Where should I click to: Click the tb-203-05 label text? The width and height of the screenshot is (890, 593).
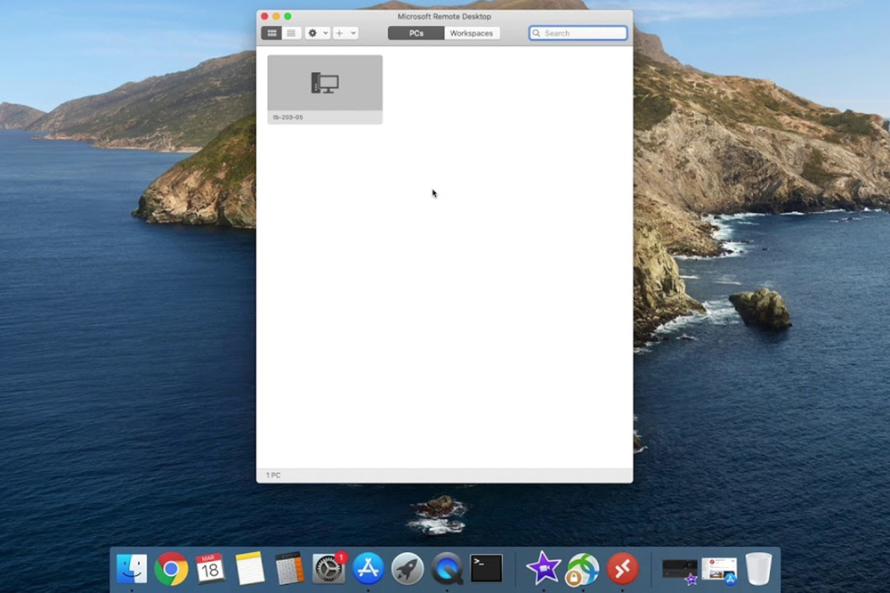[287, 118]
